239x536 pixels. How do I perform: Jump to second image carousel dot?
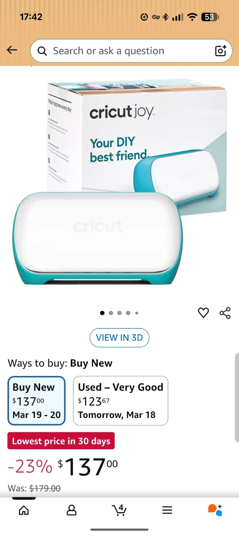111,313
